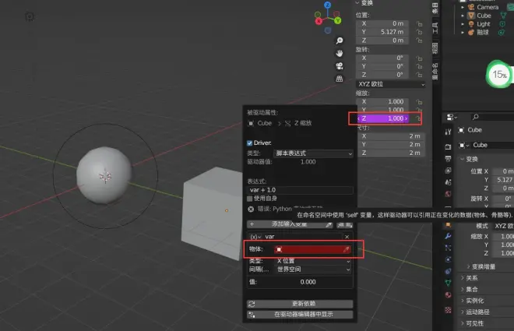Click the 更新依赖 button
Screen dimensions: 514x331
300,304
